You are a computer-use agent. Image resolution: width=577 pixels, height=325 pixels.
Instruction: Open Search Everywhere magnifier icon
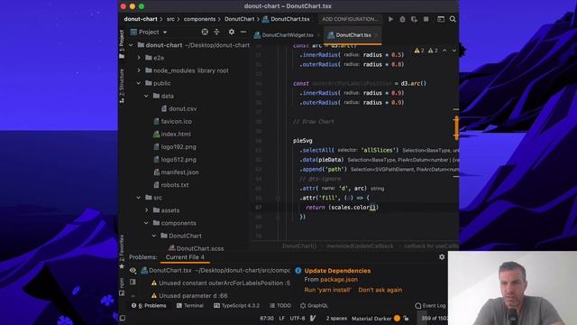coord(453,19)
